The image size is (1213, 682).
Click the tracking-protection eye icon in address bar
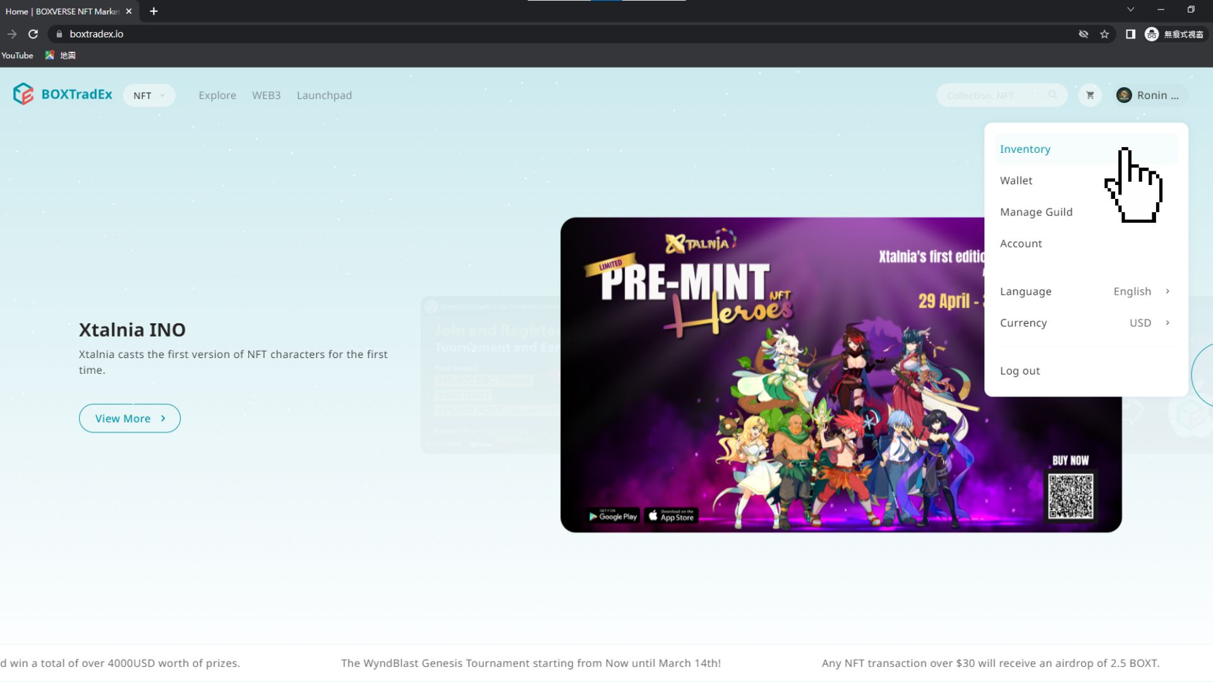tap(1083, 34)
